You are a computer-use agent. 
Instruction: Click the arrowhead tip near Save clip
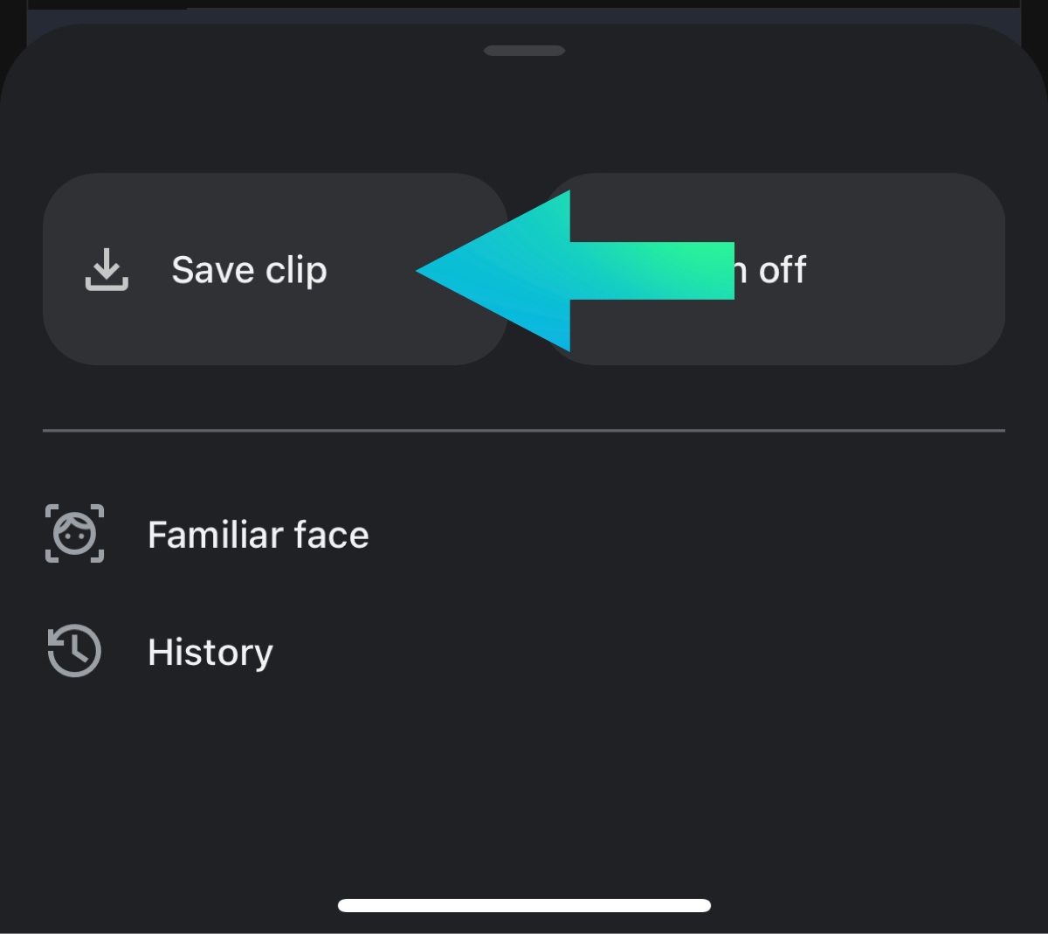click(426, 271)
